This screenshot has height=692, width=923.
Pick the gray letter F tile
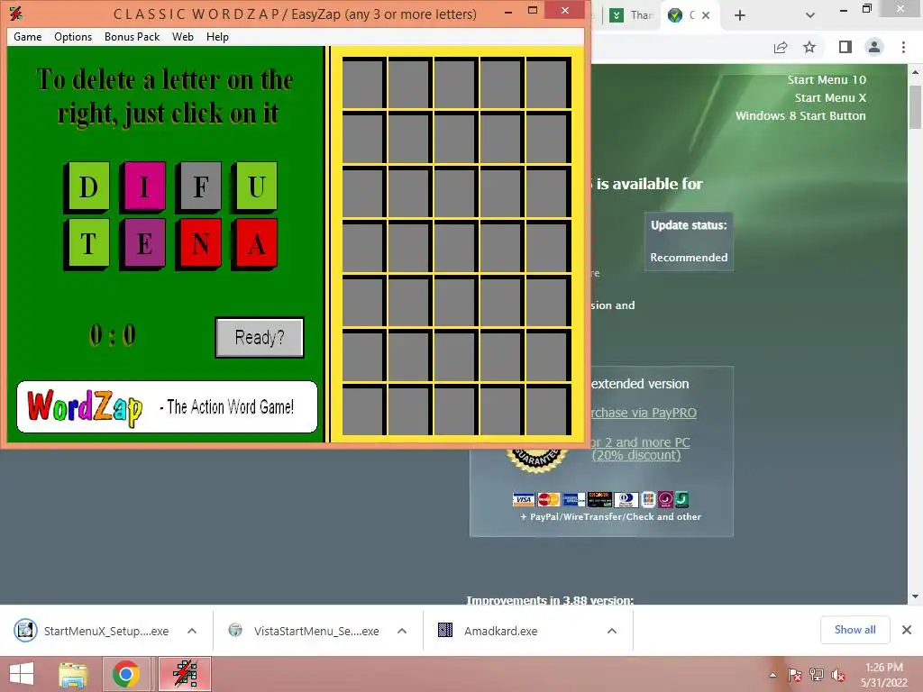point(200,187)
